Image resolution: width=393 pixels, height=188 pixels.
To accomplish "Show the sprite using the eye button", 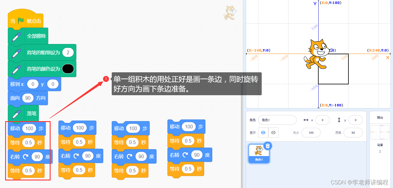I will coord(264,133).
